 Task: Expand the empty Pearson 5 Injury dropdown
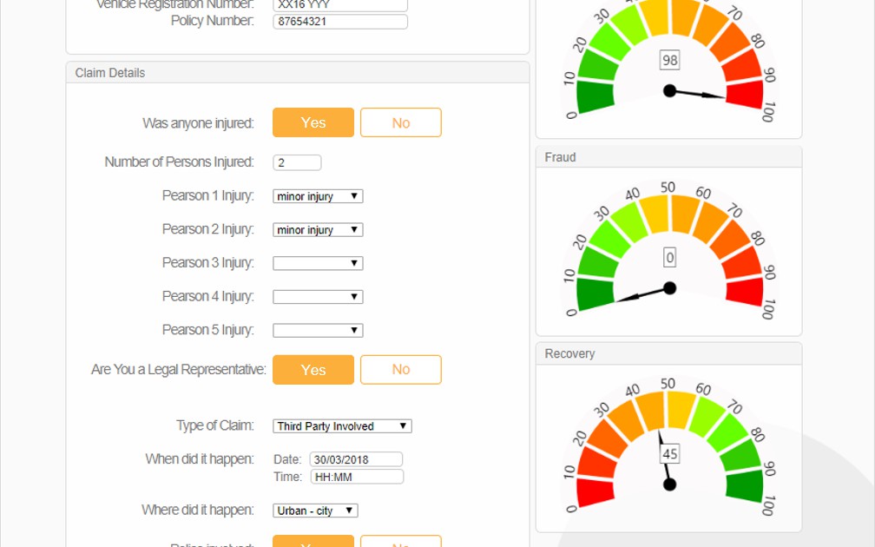(x=318, y=331)
